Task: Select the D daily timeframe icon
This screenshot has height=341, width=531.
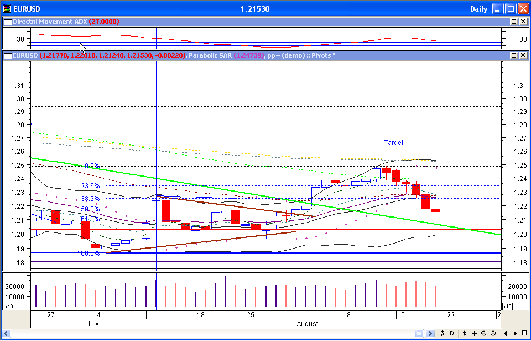Action: click(x=452, y=334)
